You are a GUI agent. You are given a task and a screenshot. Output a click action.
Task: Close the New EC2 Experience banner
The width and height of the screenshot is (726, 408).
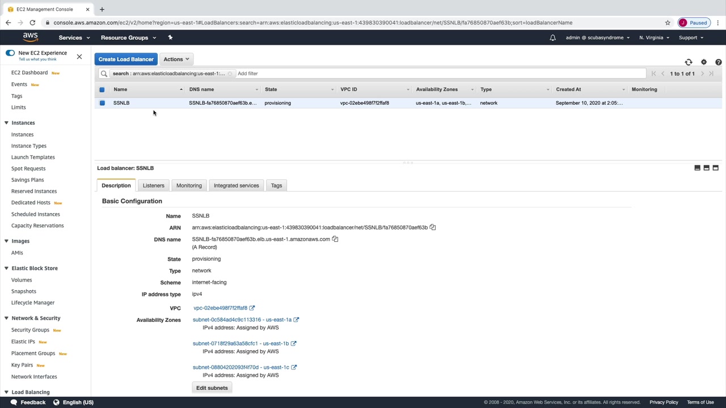[x=79, y=57]
